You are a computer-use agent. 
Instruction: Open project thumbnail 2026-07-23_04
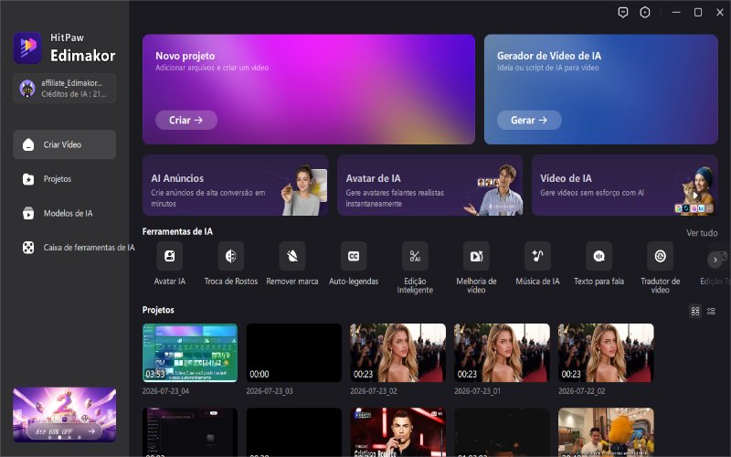pyautogui.click(x=190, y=353)
